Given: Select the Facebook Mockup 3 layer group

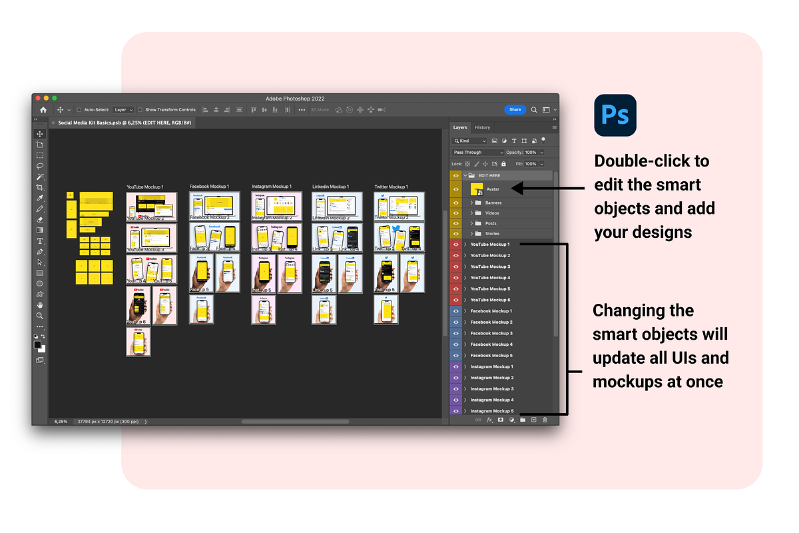Looking at the screenshot, I should 507,333.
